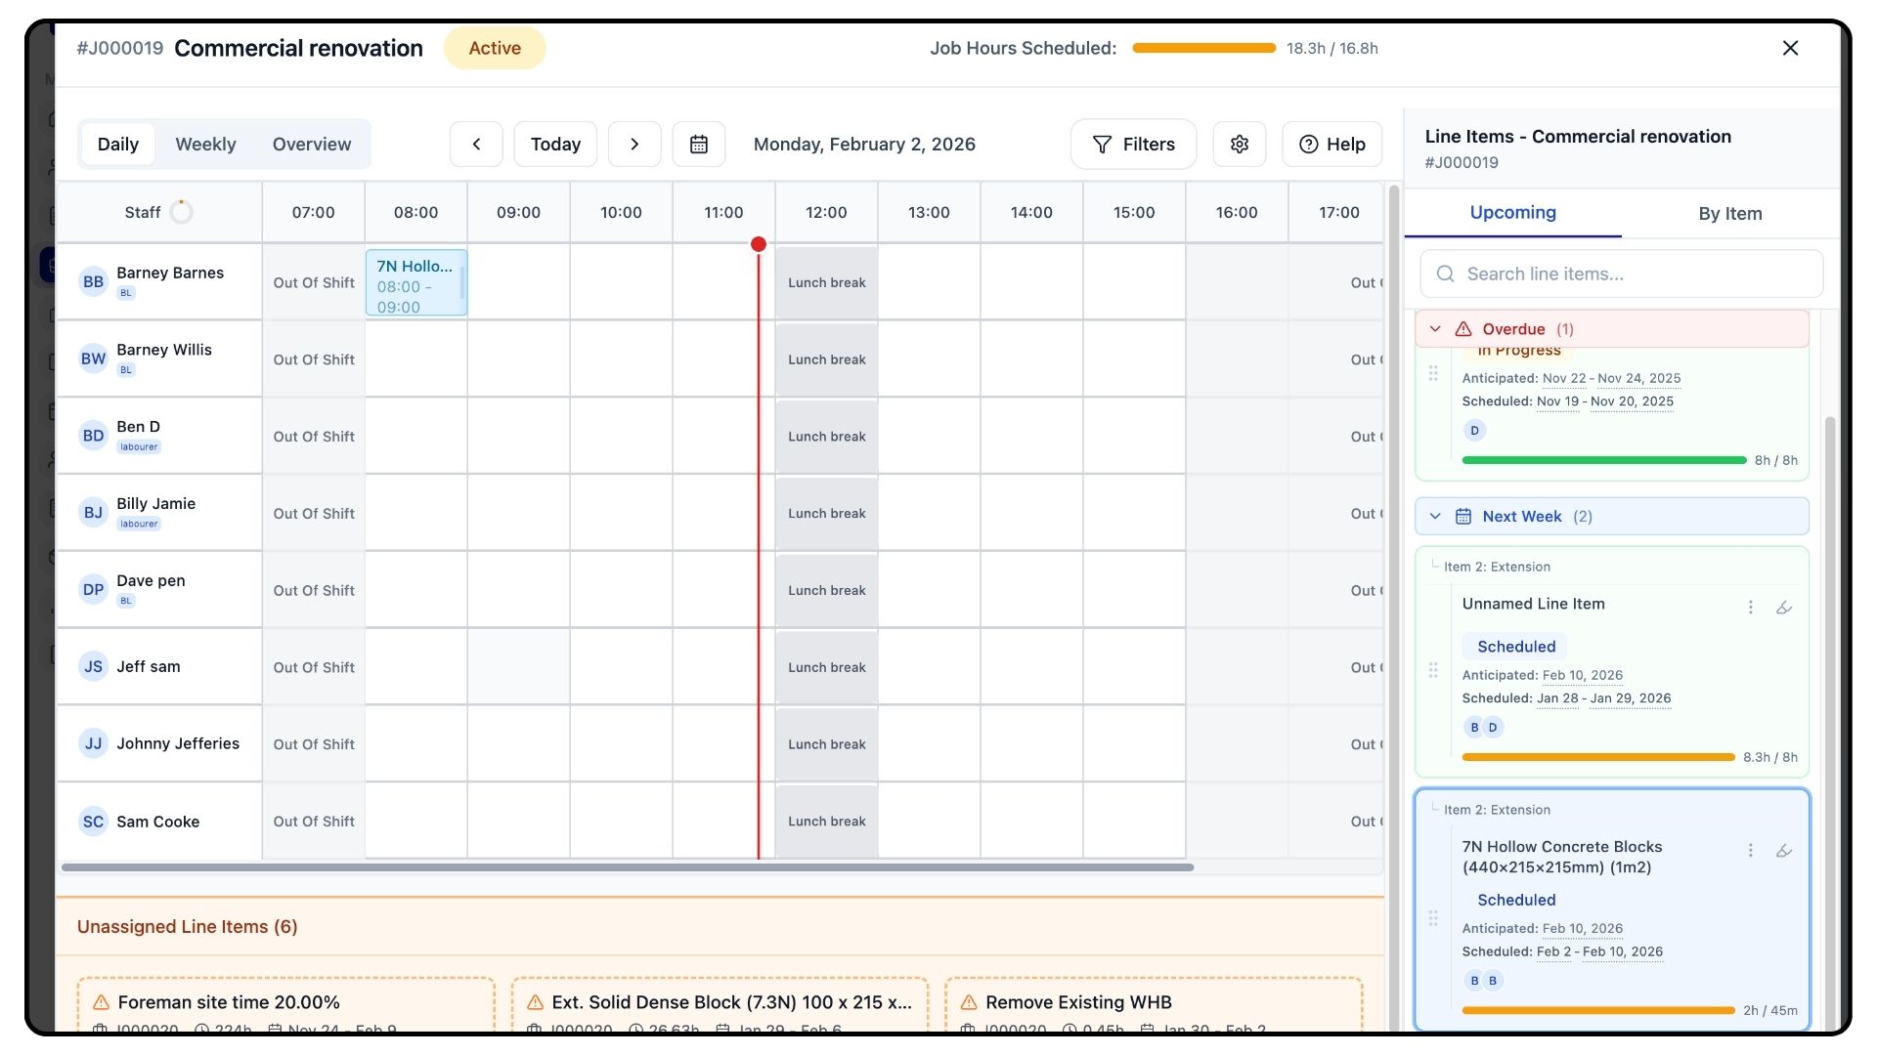1877x1055 pixels.
Task: Click horizontal scrollbar under the schedule grid
Action: tap(626, 867)
